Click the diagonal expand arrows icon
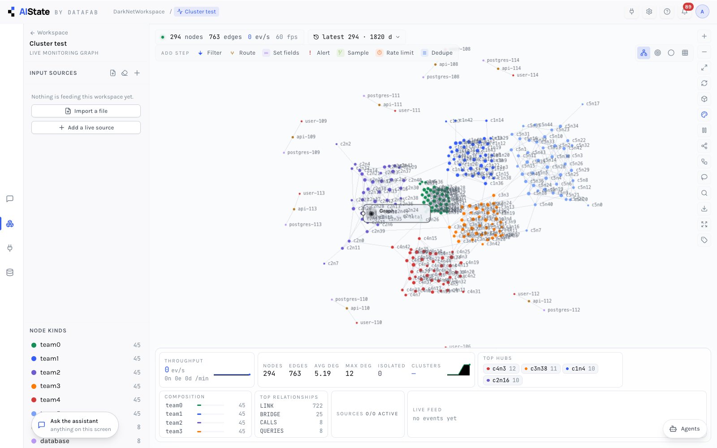The image size is (717, 448). 704,68
